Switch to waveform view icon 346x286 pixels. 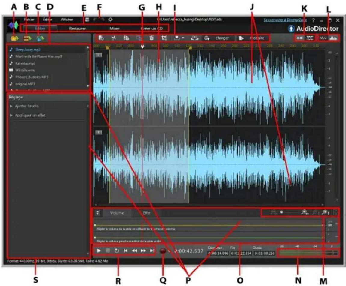323,38
